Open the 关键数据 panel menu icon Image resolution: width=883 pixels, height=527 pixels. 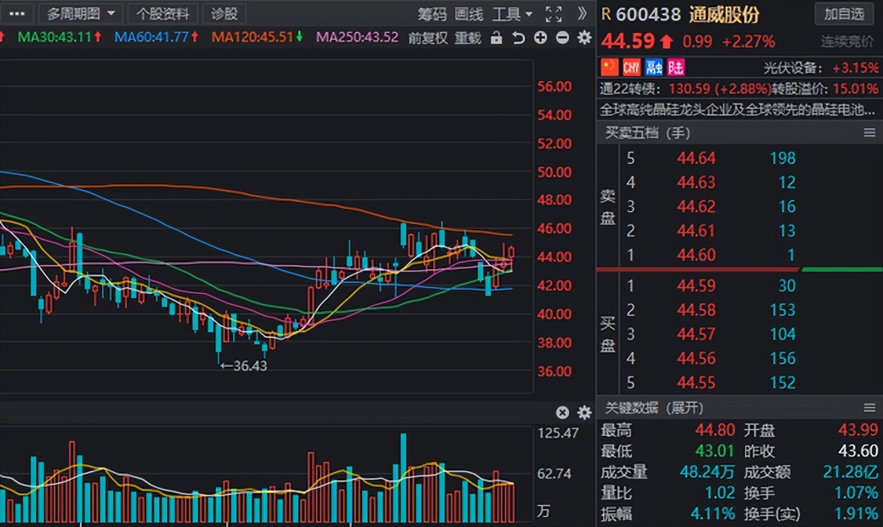[x=869, y=408]
